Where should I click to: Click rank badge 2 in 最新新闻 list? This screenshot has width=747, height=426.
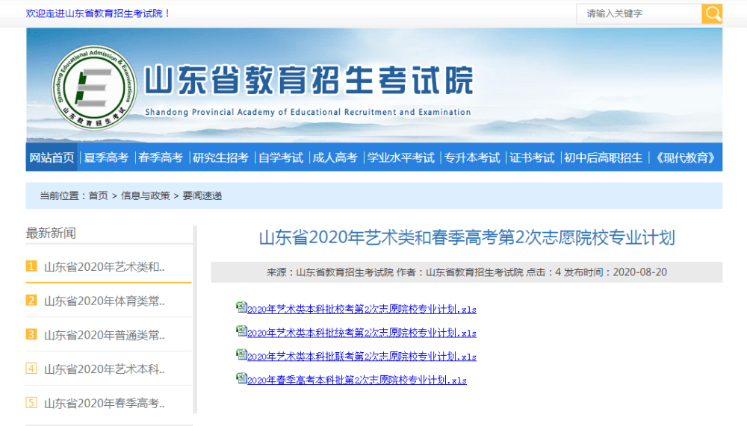tap(31, 301)
